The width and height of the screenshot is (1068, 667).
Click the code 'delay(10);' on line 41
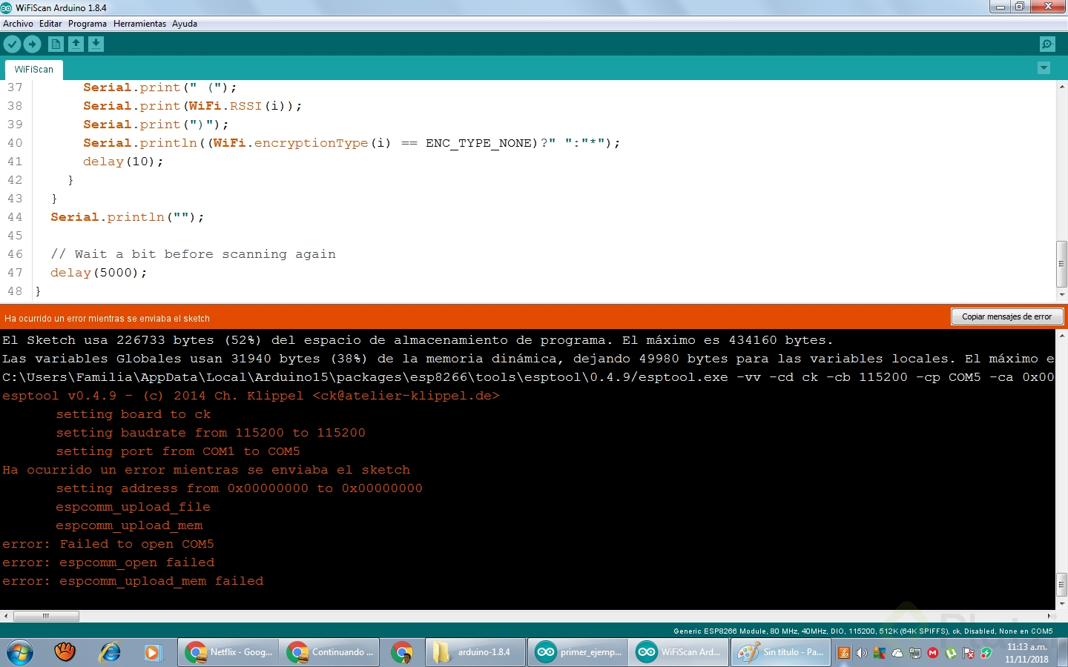pyautogui.click(x=123, y=162)
